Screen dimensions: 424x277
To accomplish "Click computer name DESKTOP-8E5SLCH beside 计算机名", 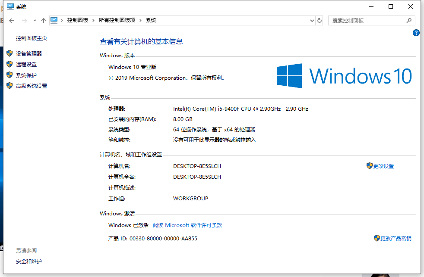I will point(197,166).
